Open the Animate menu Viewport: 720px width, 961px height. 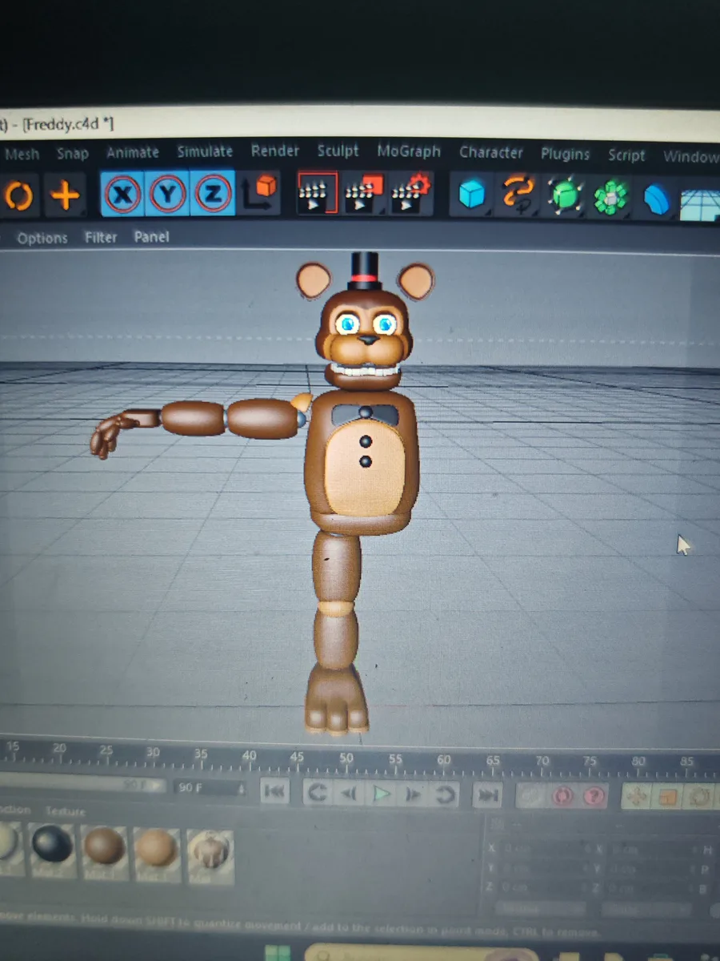point(133,152)
